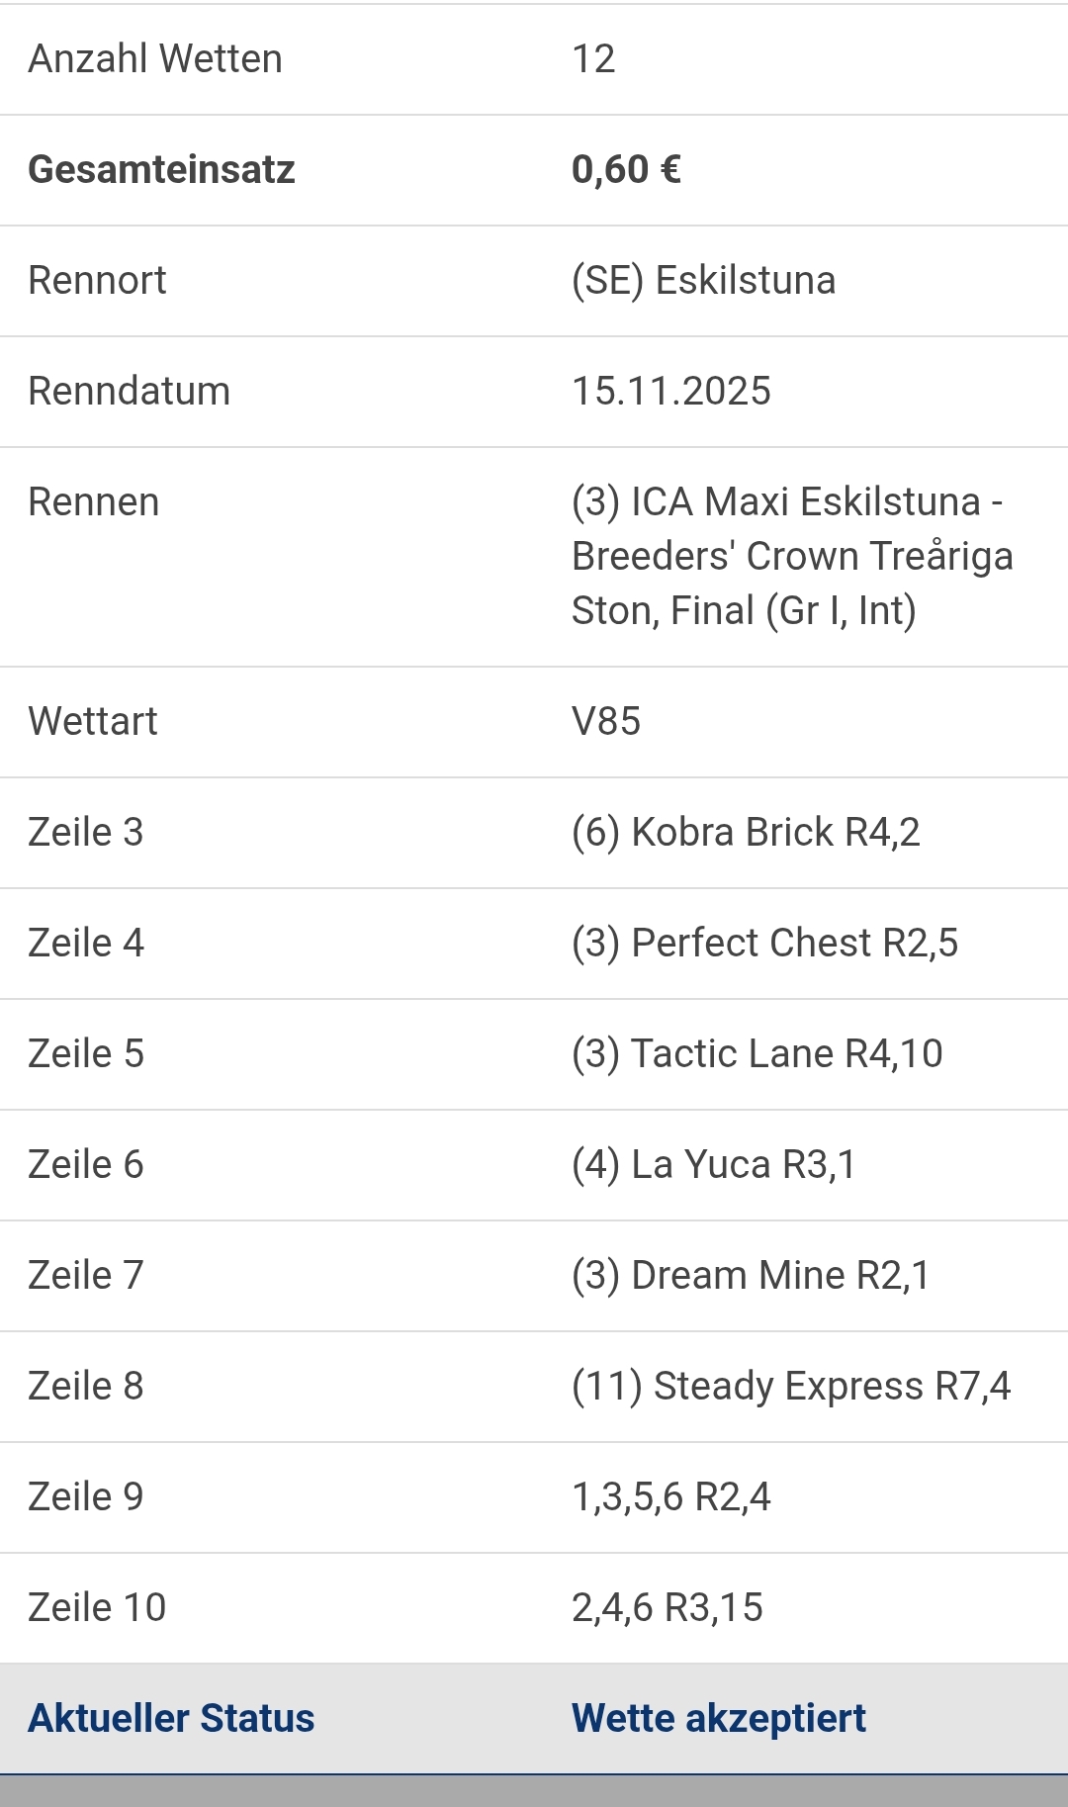Click the Perfect Chest selection

[x=764, y=944]
